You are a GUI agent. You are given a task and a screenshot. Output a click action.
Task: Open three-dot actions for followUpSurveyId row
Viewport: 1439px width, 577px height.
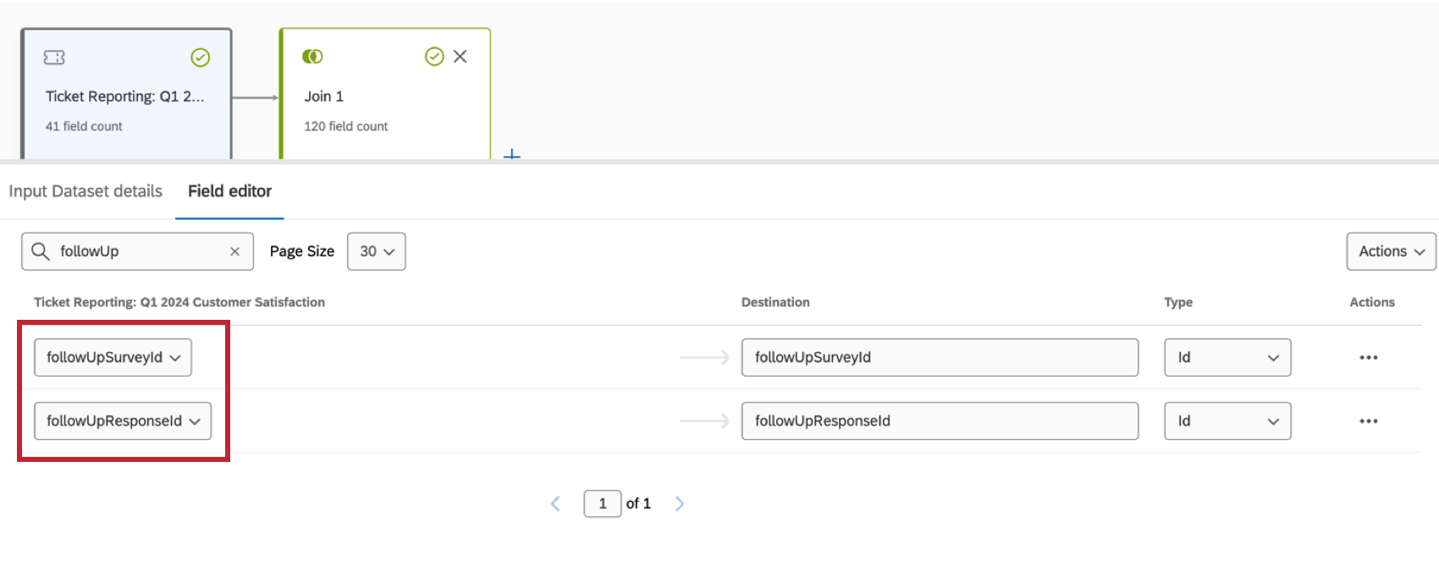[x=1368, y=358]
